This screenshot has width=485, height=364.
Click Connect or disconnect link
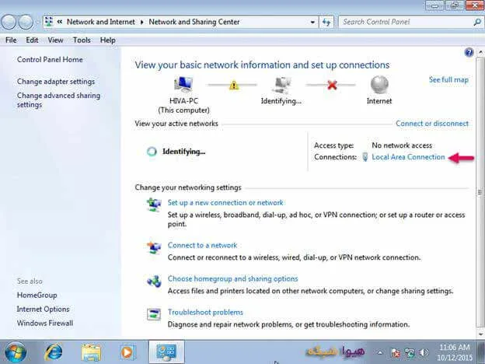click(432, 124)
